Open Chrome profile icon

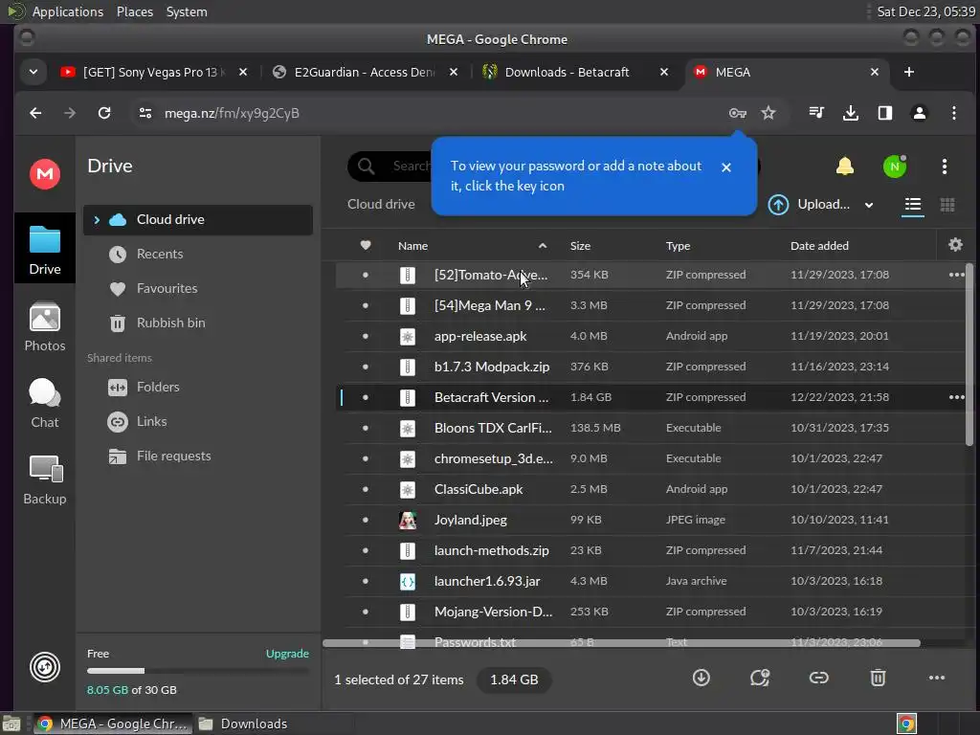[920, 113]
